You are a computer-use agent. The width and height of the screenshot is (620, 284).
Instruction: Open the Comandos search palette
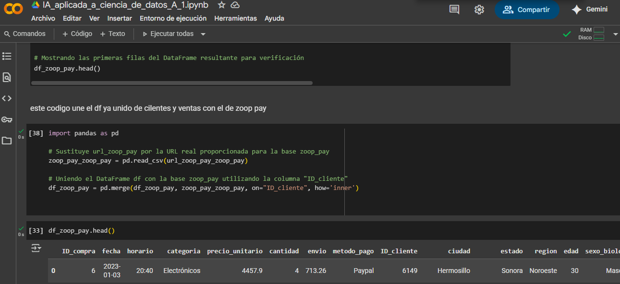24,34
